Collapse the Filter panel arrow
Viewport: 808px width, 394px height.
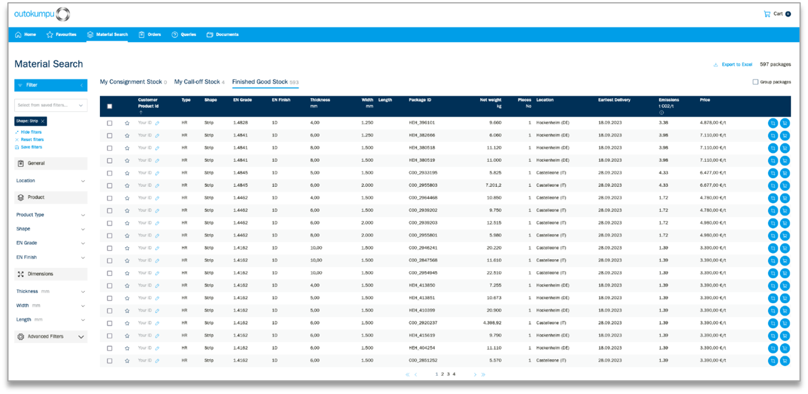[81, 85]
